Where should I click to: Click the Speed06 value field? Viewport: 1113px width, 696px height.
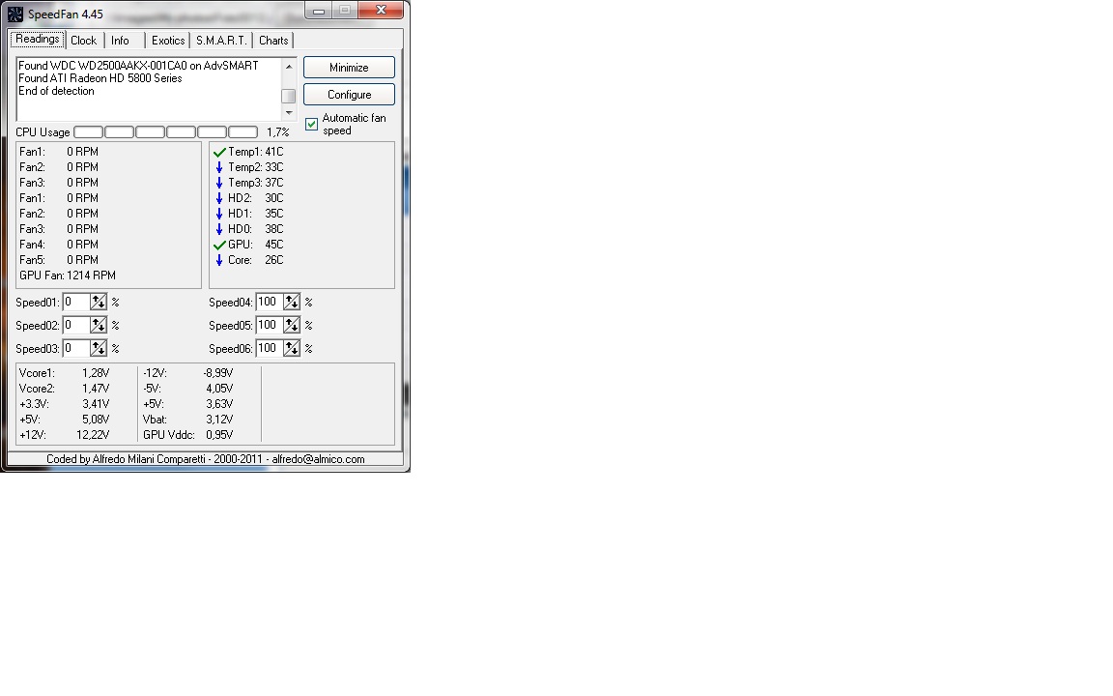tap(270, 349)
